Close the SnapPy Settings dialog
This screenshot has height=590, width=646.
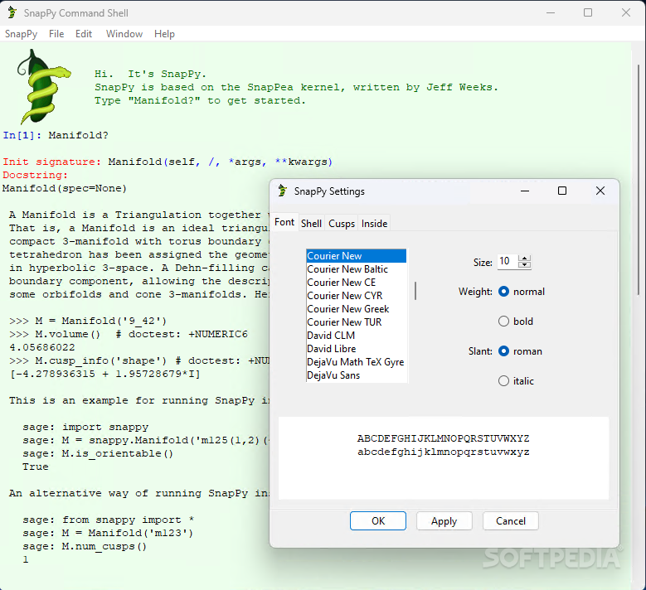coord(600,191)
